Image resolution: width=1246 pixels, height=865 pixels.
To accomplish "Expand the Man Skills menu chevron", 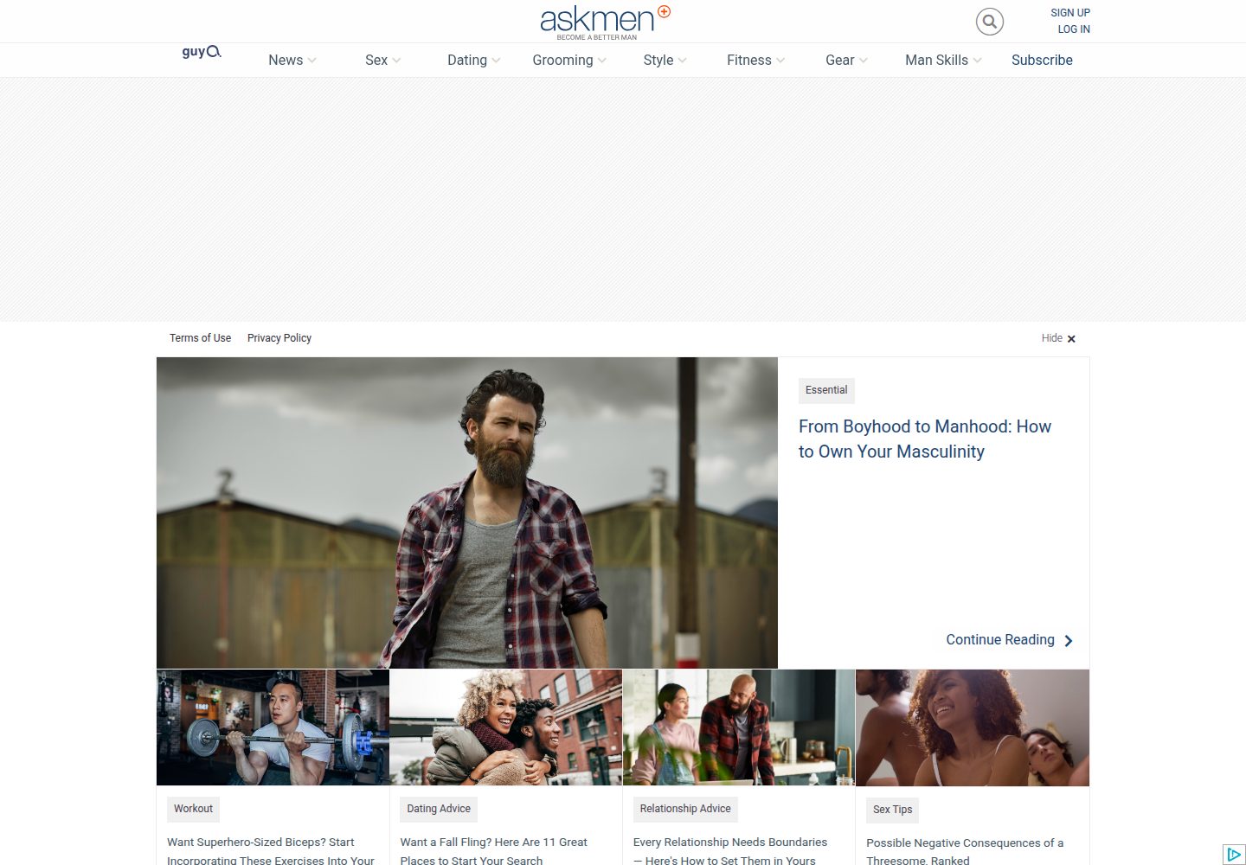I will tap(977, 61).
